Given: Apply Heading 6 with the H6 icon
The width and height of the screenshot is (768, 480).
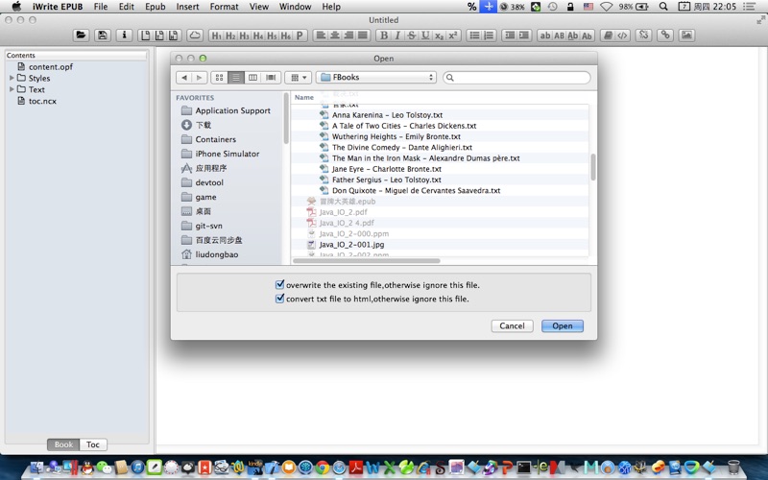Looking at the screenshot, I should click(285, 36).
